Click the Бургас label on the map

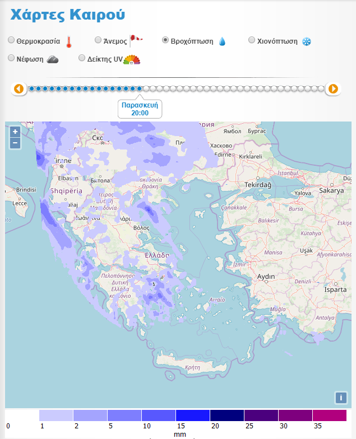(x=257, y=131)
